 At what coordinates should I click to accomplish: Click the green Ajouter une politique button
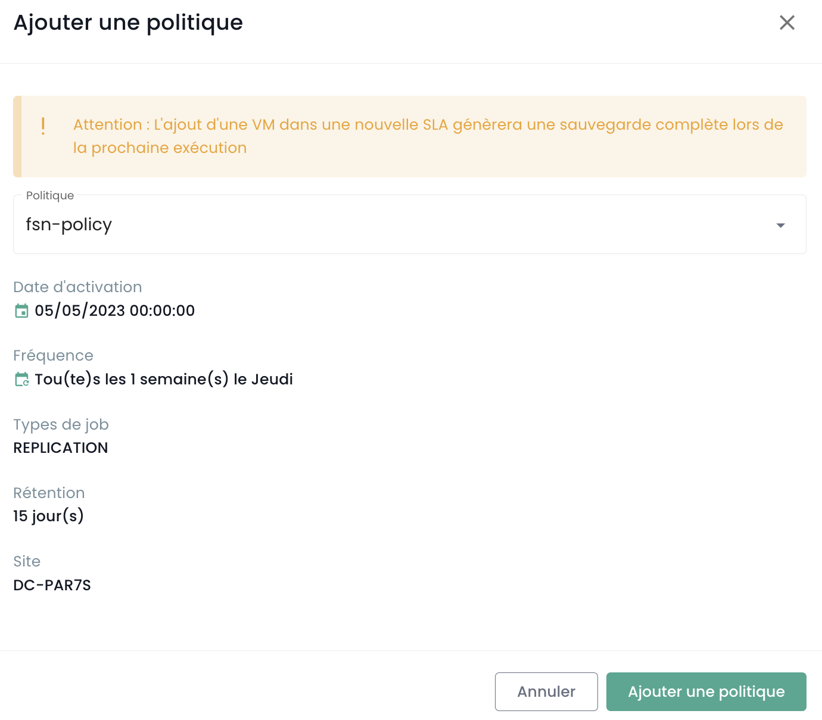[706, 691]
